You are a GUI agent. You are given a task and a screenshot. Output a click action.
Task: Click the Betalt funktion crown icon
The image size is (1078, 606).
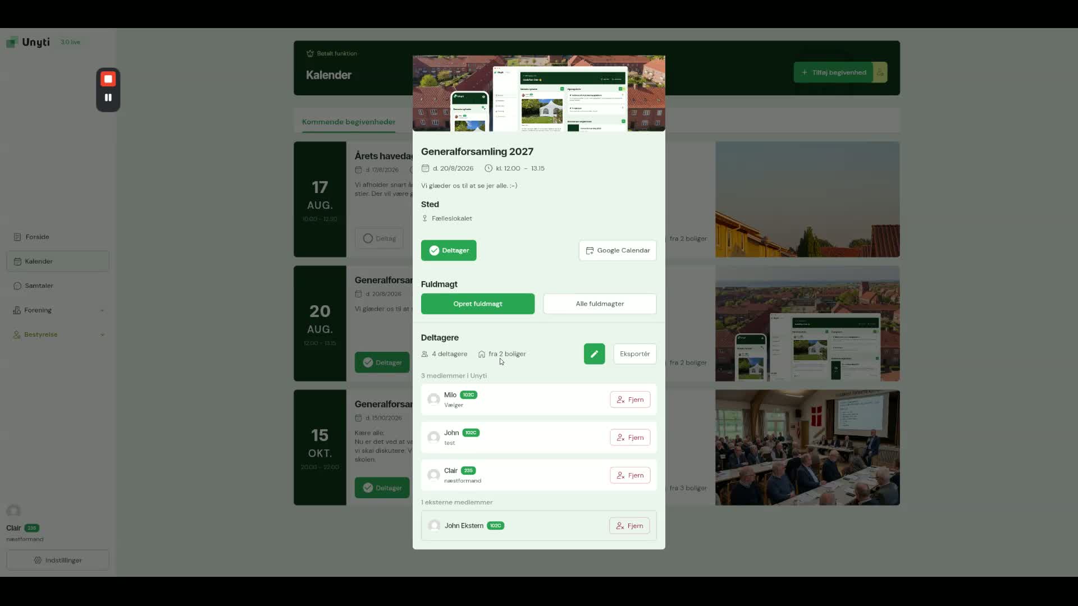click(310, 53)
